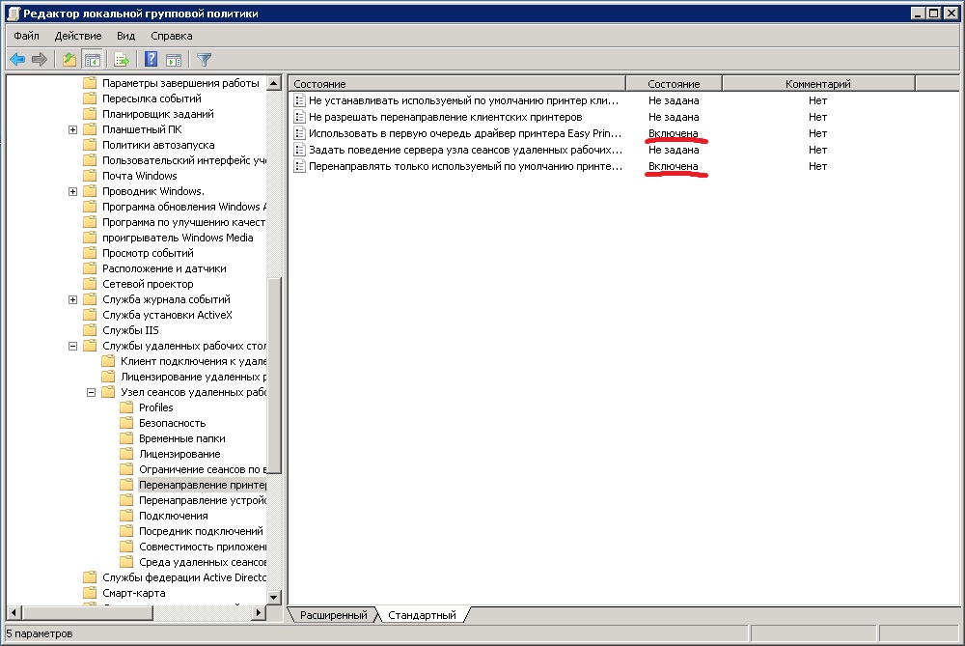Screen dimensions: 965x646
Task: Select 'Лицензирование' folder under session host
Action: [x=179, y=454]
